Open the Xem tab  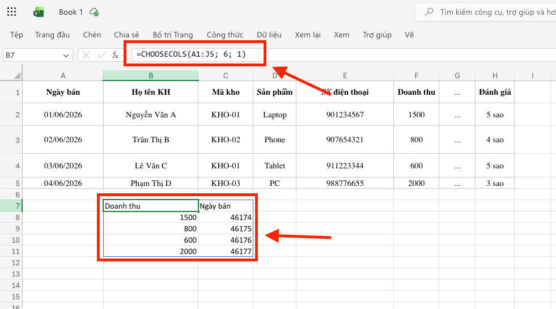pyautogui.click(x=341, y=35)
